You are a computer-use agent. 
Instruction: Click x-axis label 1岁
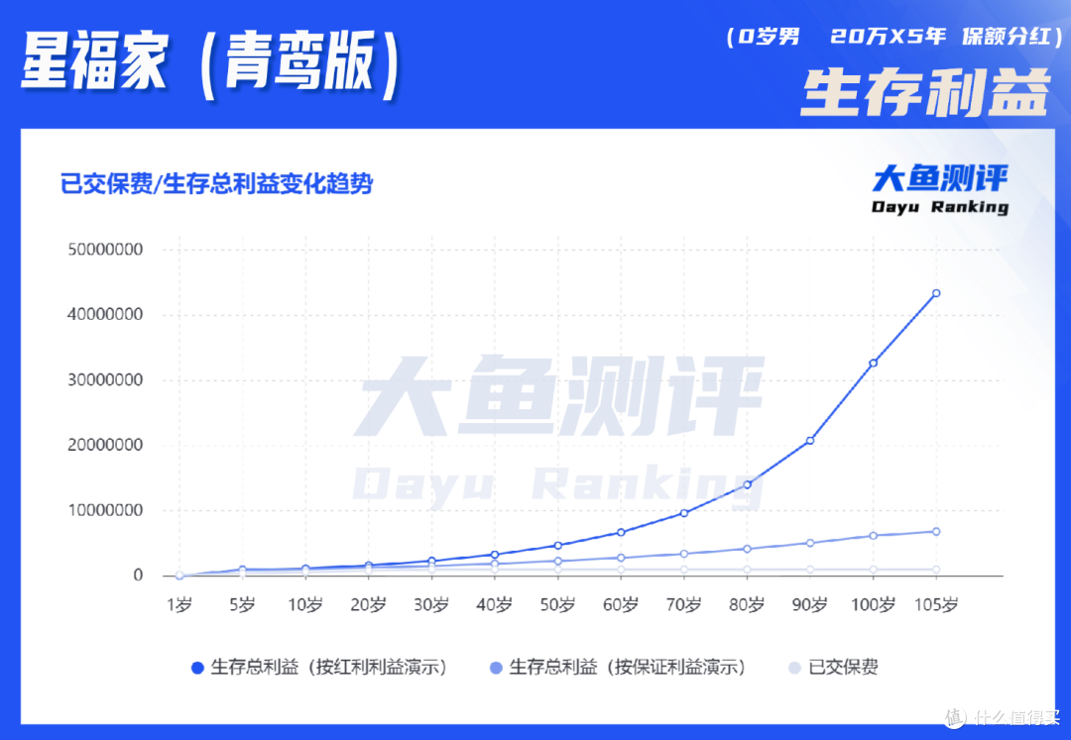[179, 604]
